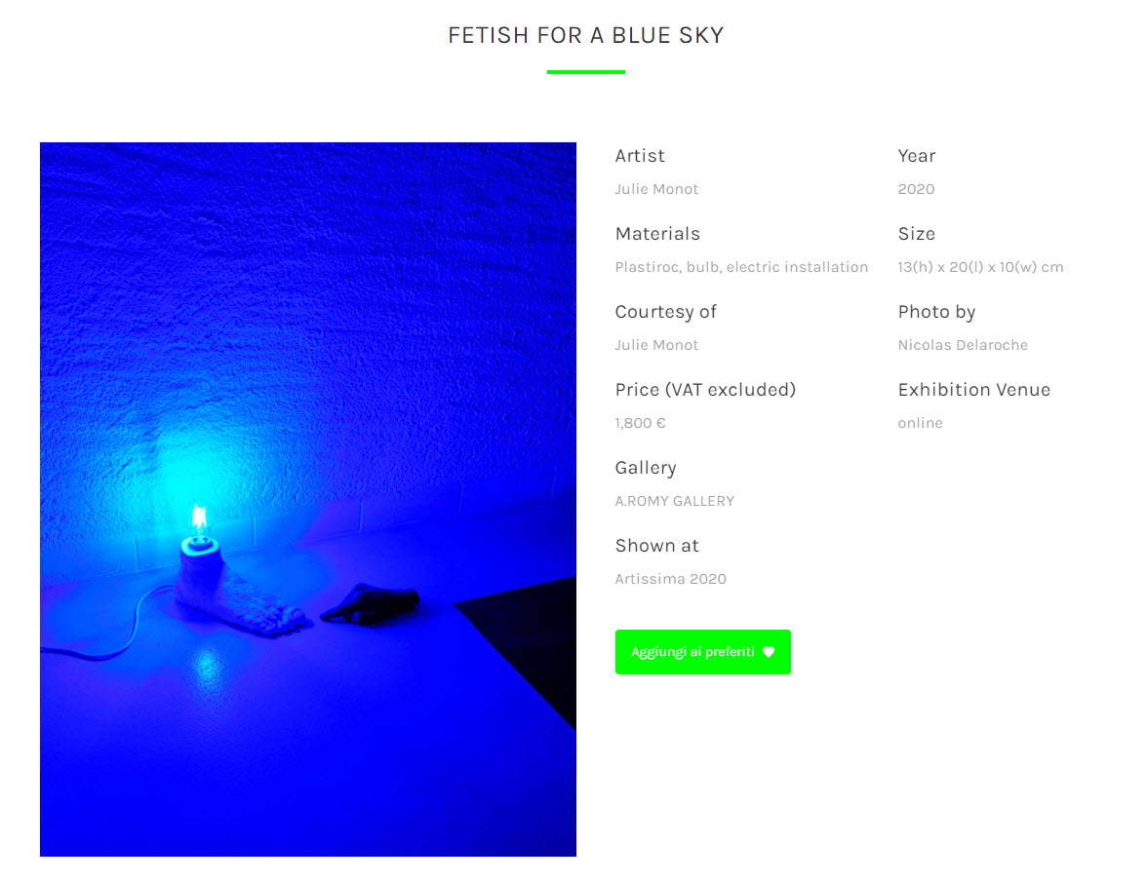Click the Gallery label heading
This screenshot has height=883, width=1147.
pyautogui.click(x=646, y=468)
